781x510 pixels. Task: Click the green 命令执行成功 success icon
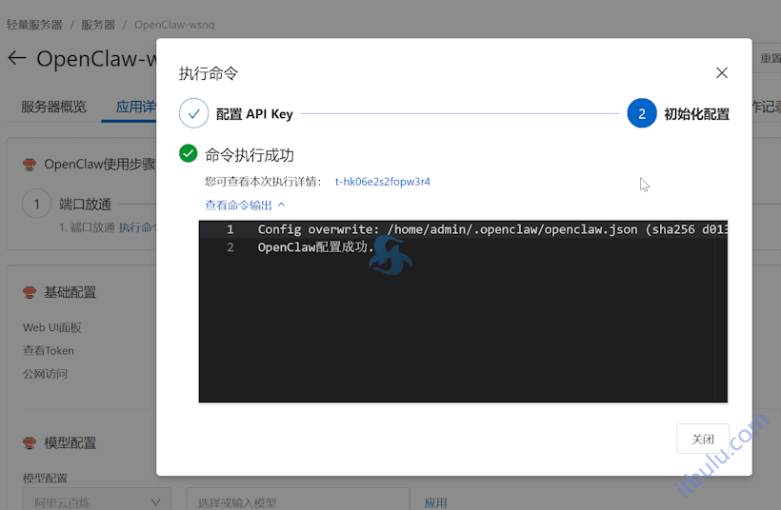click(x=189, y=154)
